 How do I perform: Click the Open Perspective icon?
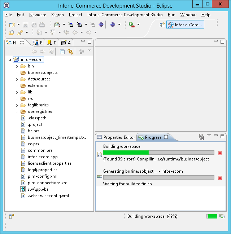point(162,25)
